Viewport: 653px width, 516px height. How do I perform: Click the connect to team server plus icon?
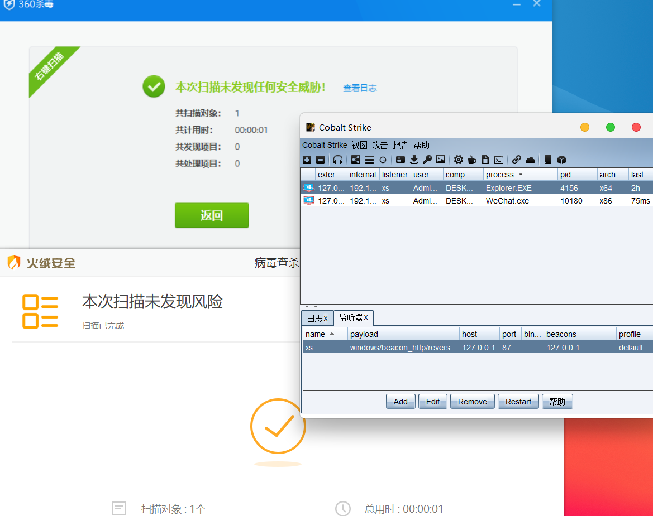coord(307,160)
